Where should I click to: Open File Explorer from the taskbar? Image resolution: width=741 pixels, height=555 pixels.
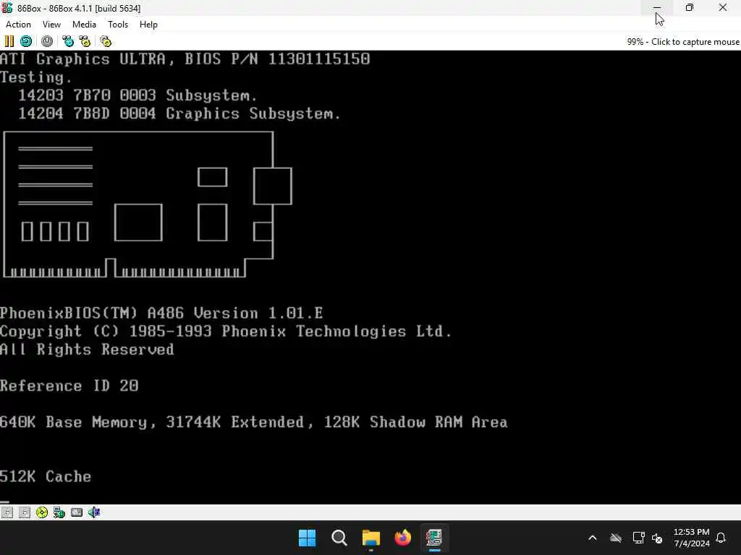coord(371,538)
